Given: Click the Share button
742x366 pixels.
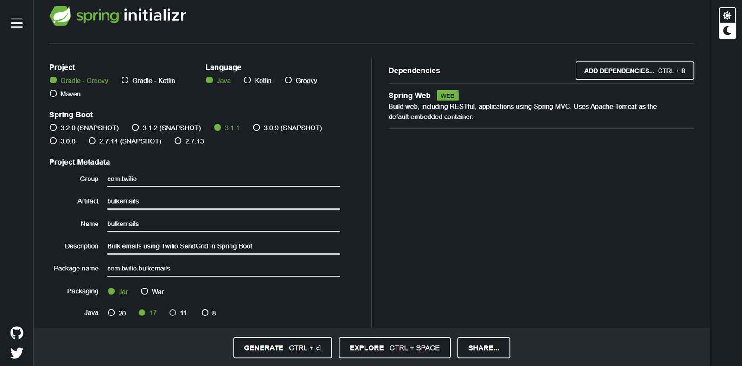Looking at the screenshot, I should click(484, 348).
